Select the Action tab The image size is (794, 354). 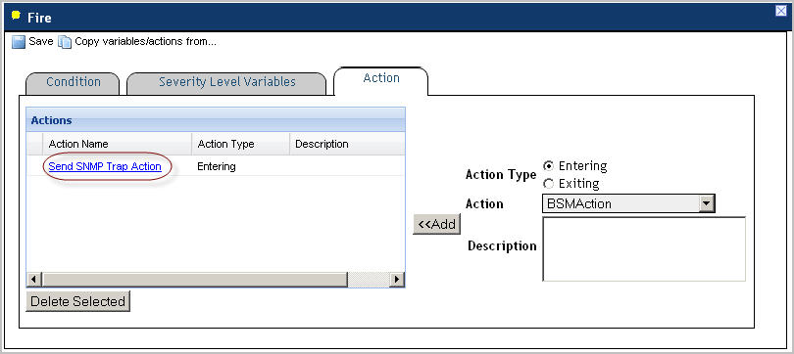pyautogui.click(x=381, y=80)
